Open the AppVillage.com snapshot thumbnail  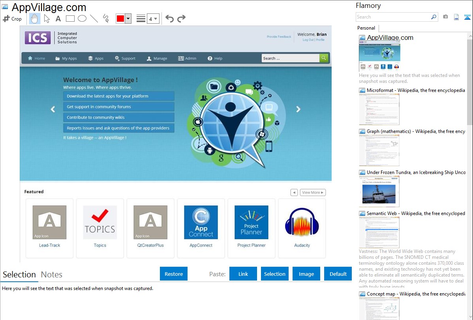click(x=379, y=56)
